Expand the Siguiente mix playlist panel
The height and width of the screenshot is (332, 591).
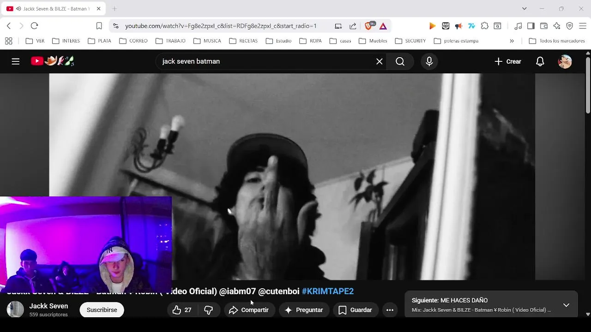tap(566, 305)
